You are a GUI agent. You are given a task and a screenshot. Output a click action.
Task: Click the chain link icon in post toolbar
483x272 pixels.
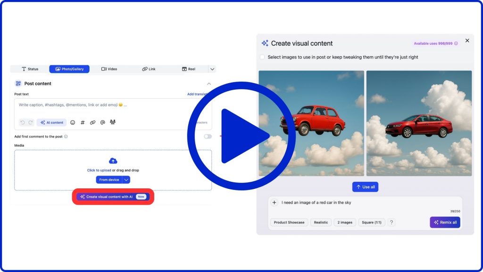click(x=92, y=122)
